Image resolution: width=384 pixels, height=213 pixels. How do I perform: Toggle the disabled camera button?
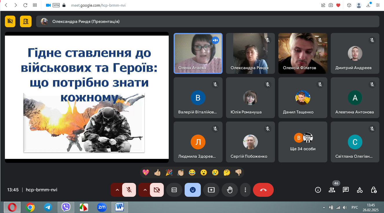pyautogui.click(x=157, y=190)
